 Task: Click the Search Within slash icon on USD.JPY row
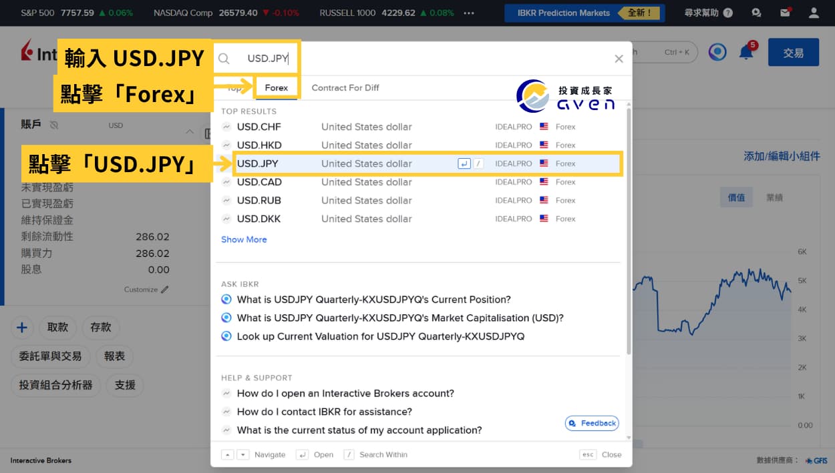click(x=478, y=163)
